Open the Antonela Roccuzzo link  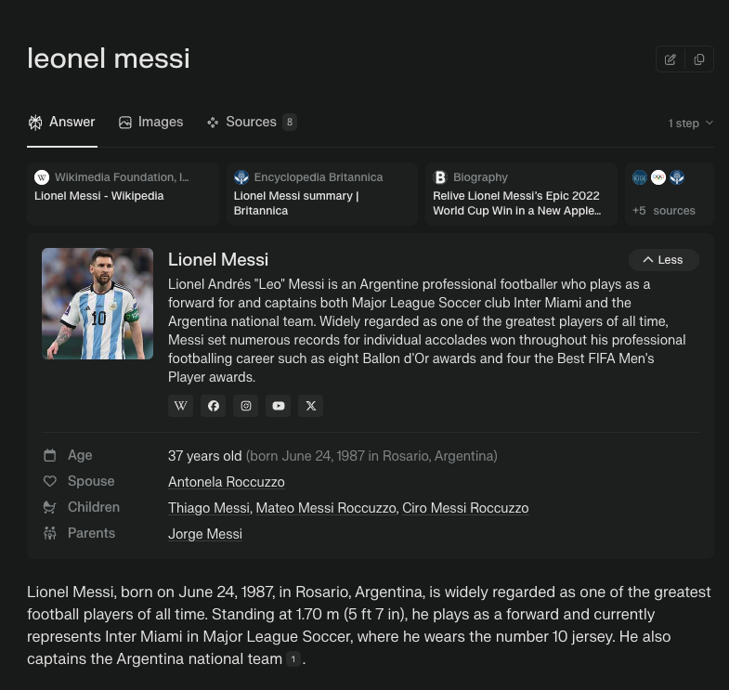(x=227, y=482)
